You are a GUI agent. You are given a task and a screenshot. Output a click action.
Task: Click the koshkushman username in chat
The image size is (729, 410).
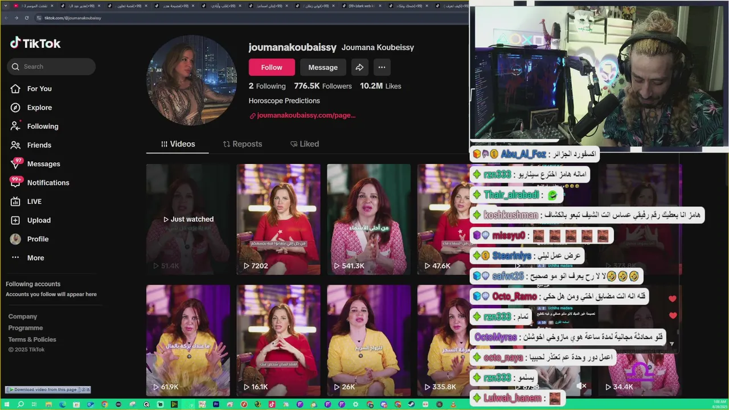tap(510, 215)
